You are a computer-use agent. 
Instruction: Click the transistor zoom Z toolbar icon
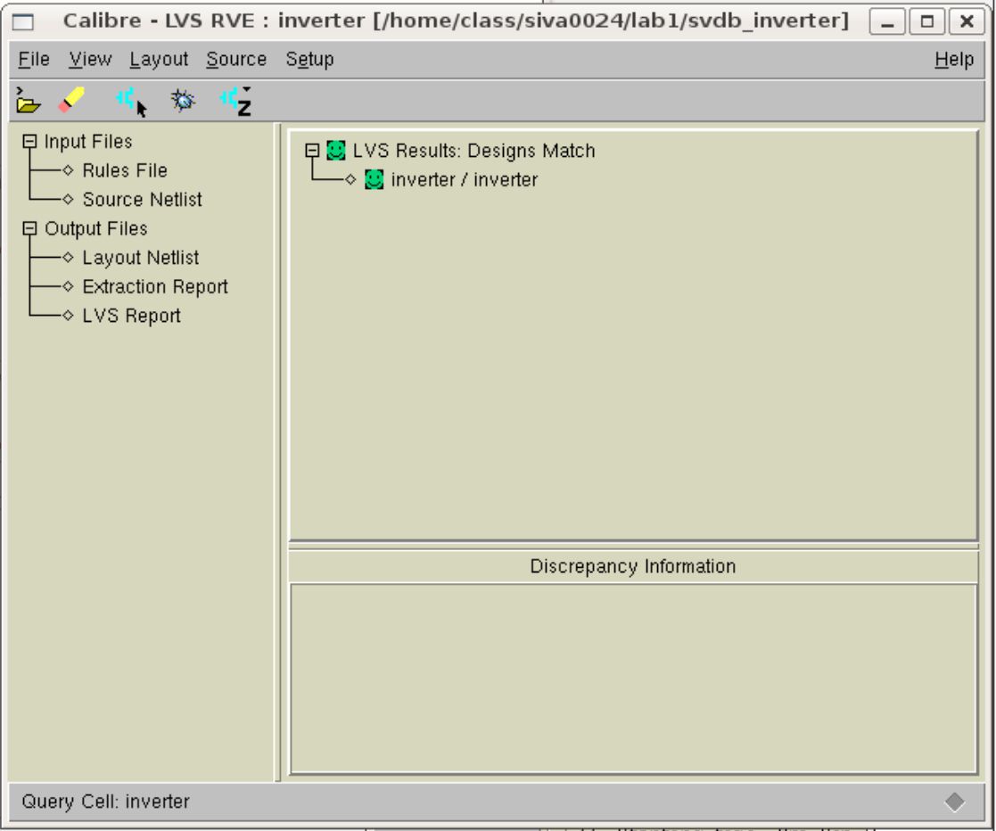[236, 102]
